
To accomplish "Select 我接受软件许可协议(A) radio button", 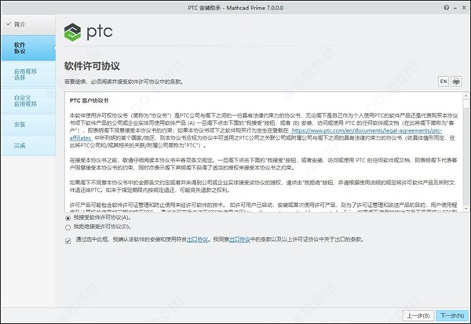I will click(x=68, y=218).
